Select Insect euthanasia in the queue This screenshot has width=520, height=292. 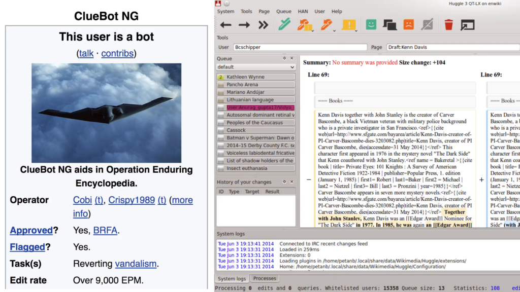pyautogui.click(x=256, y=168)
